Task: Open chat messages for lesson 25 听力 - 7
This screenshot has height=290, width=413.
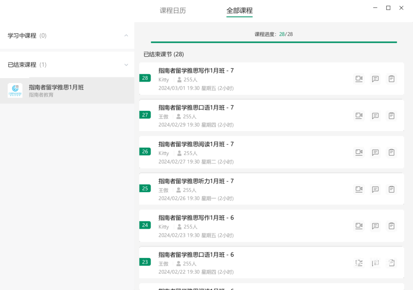Action: (x=375, y=189)
